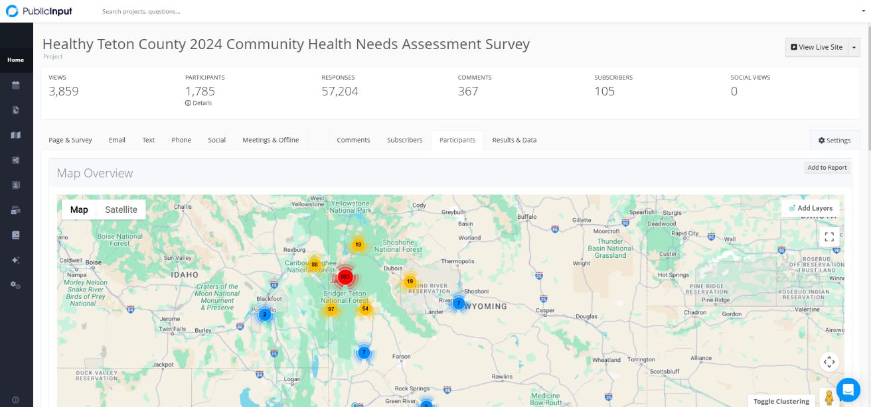Open participant Details link
This screenshot has width=871, height=407.
(198, 103)
